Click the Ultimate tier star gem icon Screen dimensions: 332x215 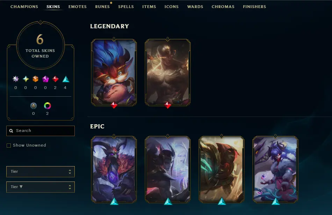[x=15, y=79]
